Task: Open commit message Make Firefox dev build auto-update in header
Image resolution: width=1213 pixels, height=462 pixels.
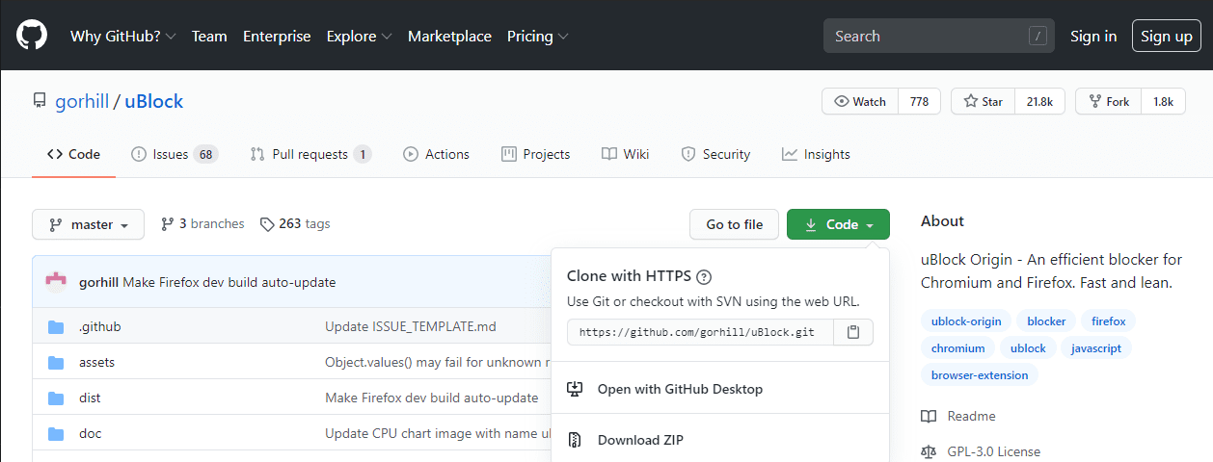Action: pos(229,282)
